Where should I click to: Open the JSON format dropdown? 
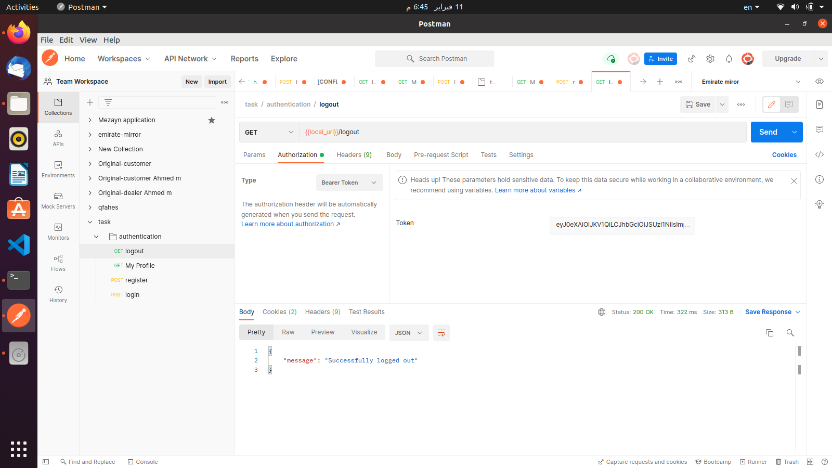[x=409, y=333]
